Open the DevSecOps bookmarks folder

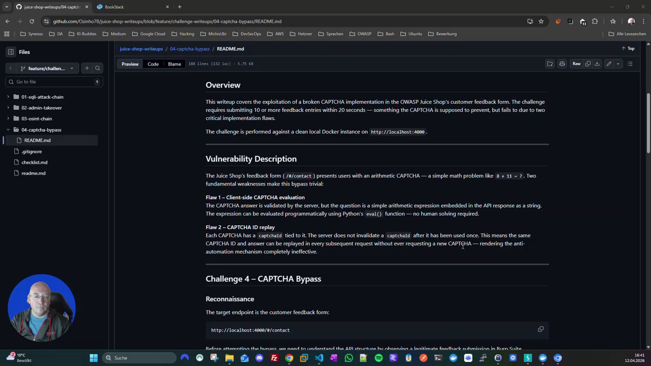click(x=246, y=34)
